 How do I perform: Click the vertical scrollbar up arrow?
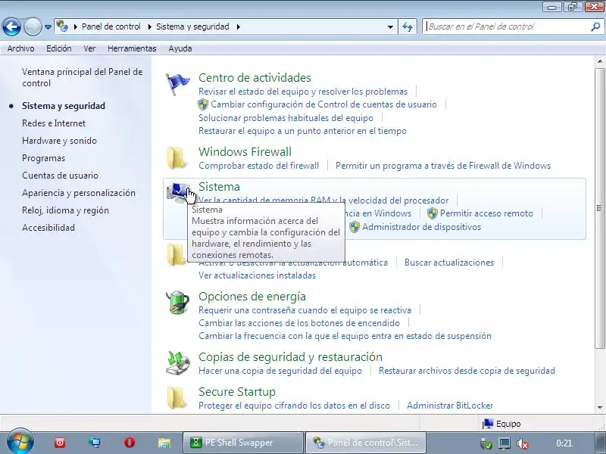tap(600, 62)
